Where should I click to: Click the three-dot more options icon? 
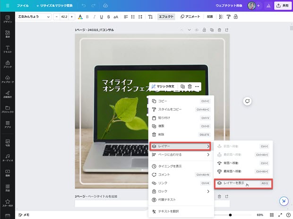197,87
